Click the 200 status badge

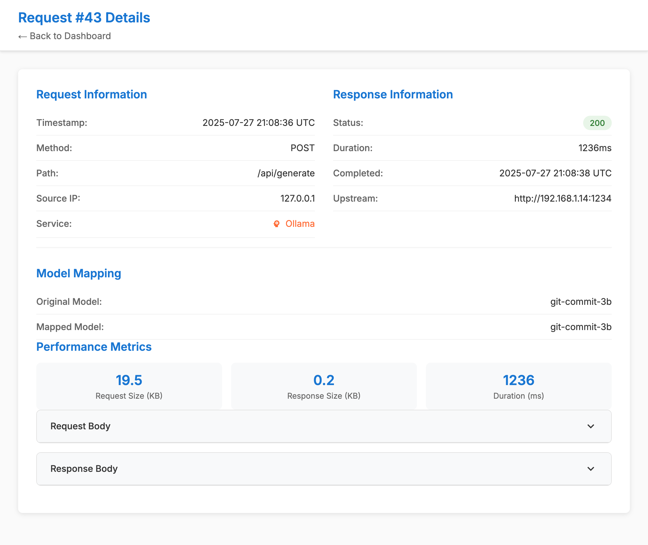[x=597, y=123]
